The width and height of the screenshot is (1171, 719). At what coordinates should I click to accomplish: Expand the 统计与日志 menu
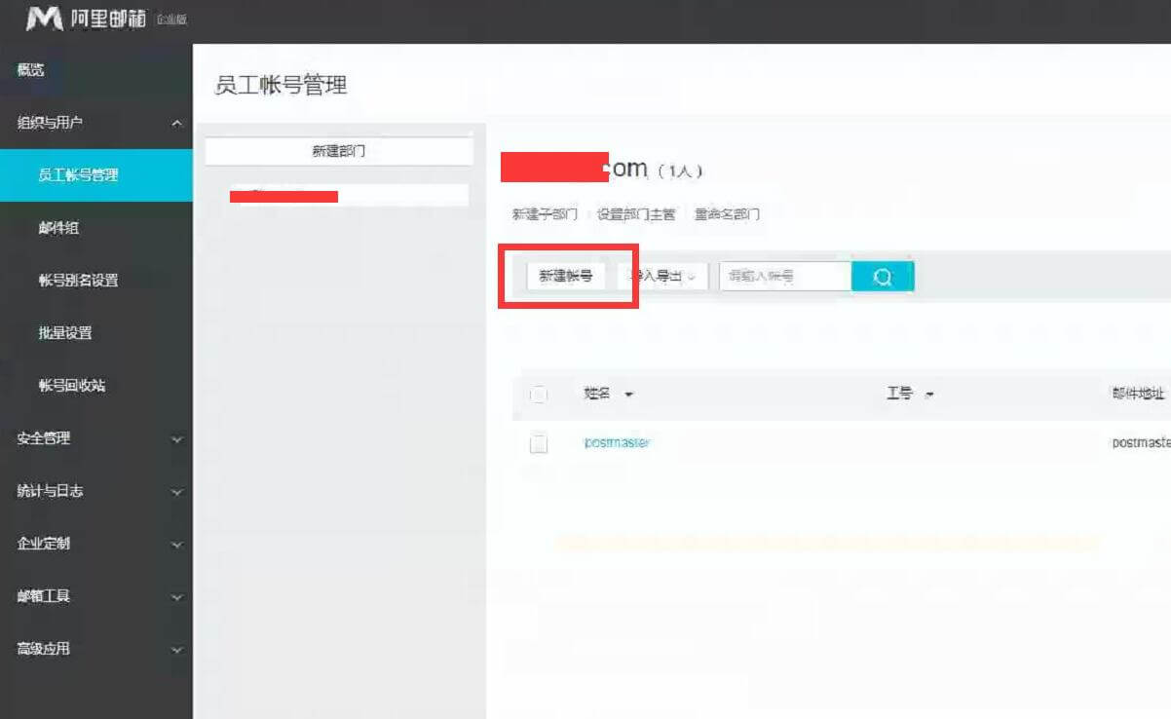[176, 492]
